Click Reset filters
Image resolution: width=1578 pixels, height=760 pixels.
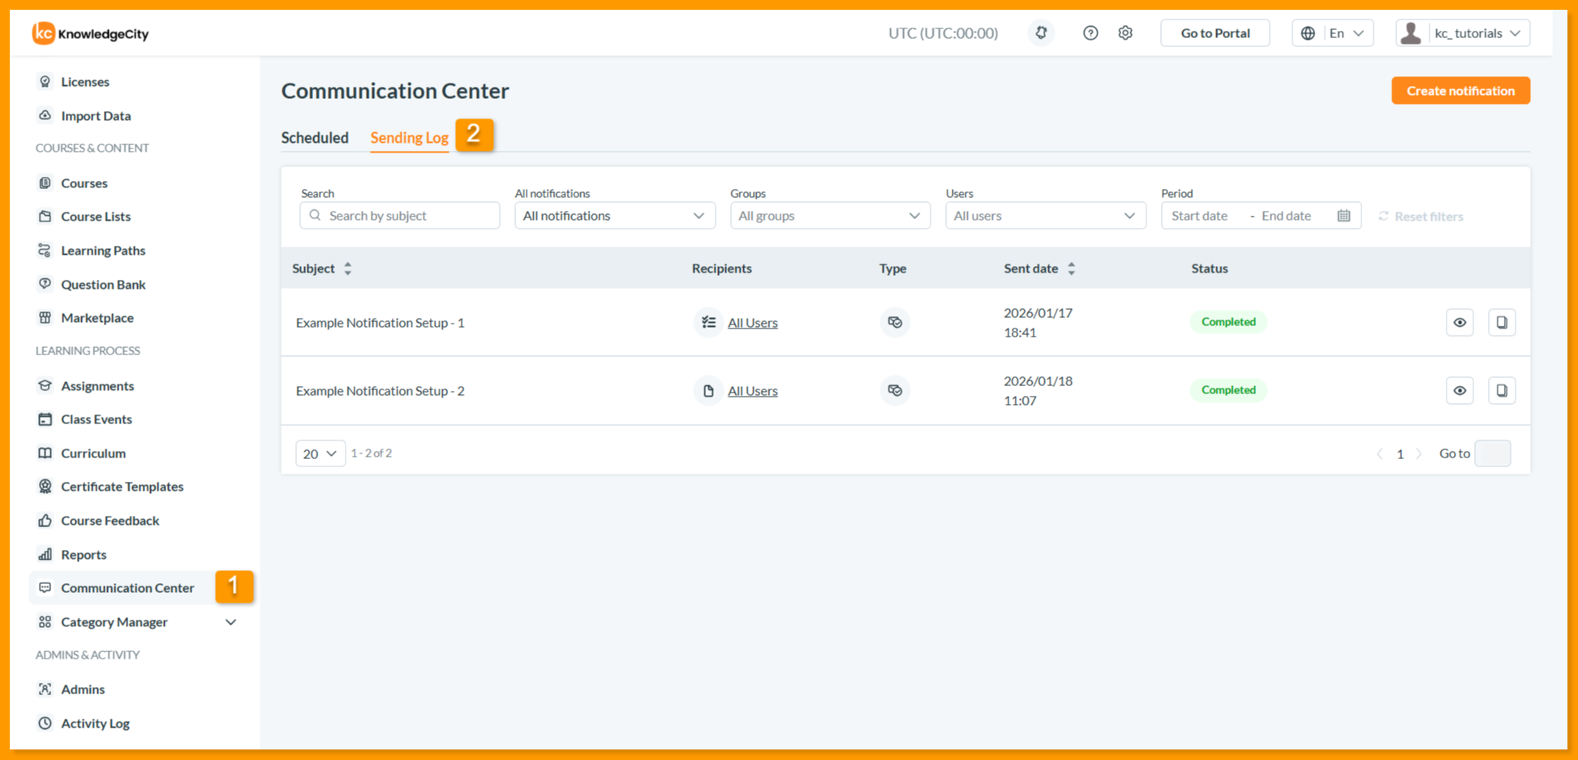[x=1421, y=217]
